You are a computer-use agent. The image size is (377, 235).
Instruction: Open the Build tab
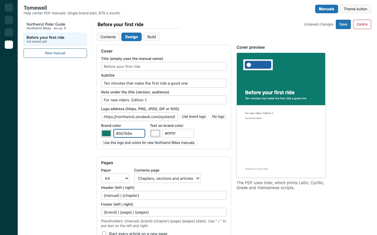click(152, 37)
